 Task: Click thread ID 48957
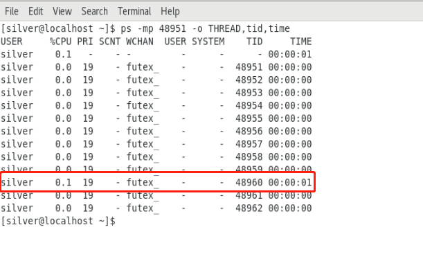249,144
